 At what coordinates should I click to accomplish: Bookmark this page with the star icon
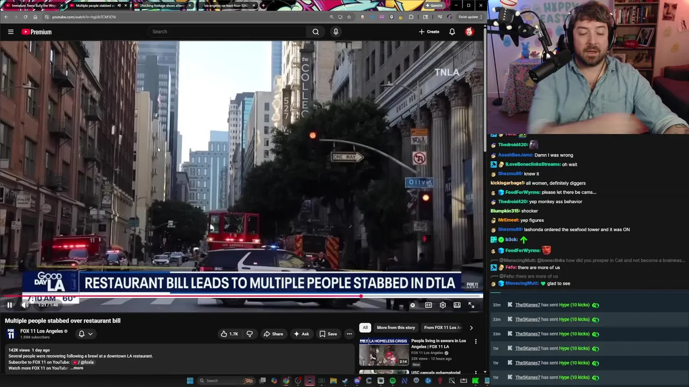[349, 17]
